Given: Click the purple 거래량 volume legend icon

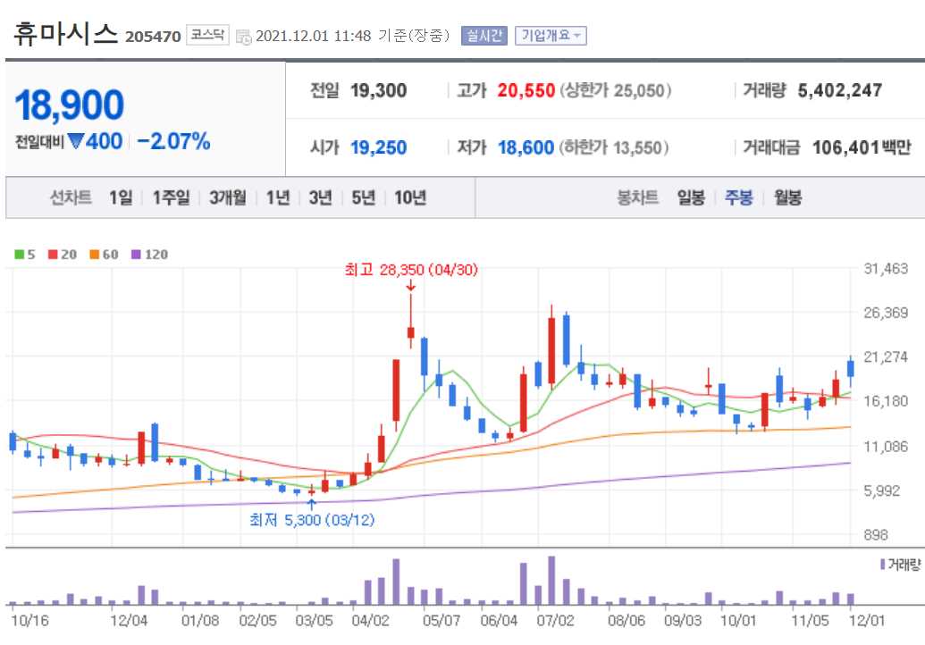Looking at the screenshot, I should click(882, 563).
